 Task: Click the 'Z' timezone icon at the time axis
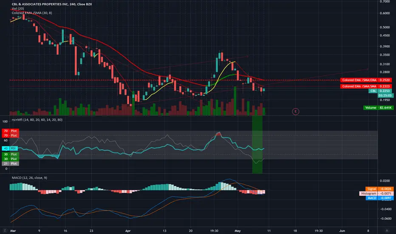click(x=5, y=231)
